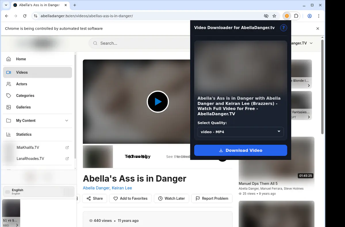Save the video to Watch Later

[171, 199]
